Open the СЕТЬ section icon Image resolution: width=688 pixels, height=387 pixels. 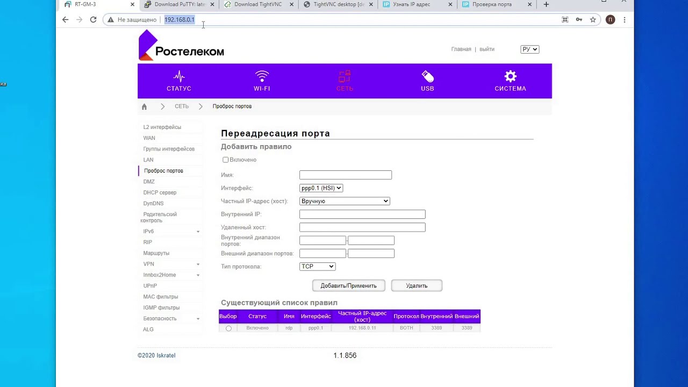[345, 76]
